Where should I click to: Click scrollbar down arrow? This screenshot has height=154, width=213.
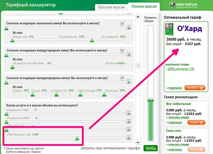tap(138, 142)
